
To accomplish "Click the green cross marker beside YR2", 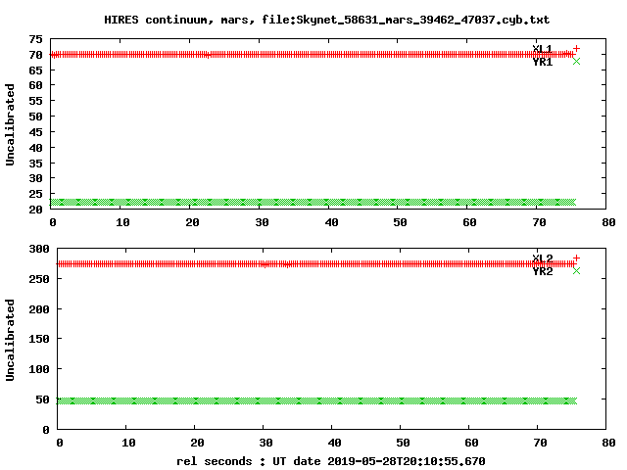I will coord(576,271).
